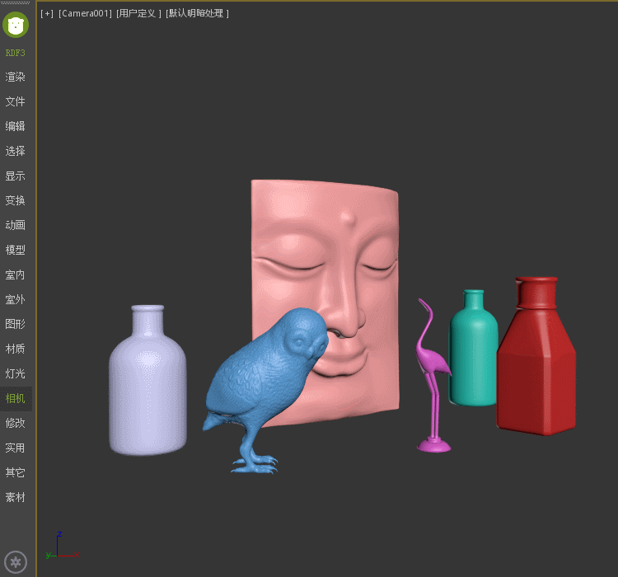This screenshot has height=577, width=618.
Task: Click the RDF3 label in sidebar
Action: coord(16,53)
